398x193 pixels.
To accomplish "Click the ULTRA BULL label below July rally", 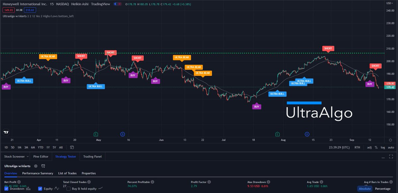I will point(277,94).
